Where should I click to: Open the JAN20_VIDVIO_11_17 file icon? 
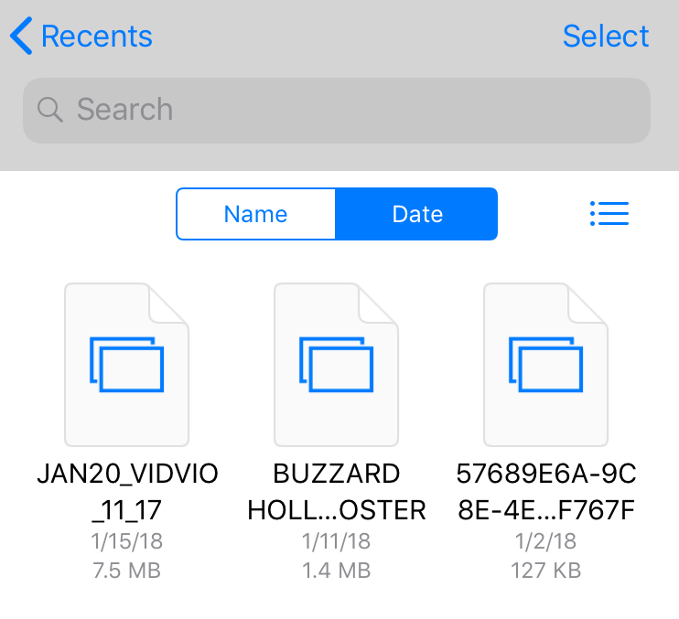[126, 364]
